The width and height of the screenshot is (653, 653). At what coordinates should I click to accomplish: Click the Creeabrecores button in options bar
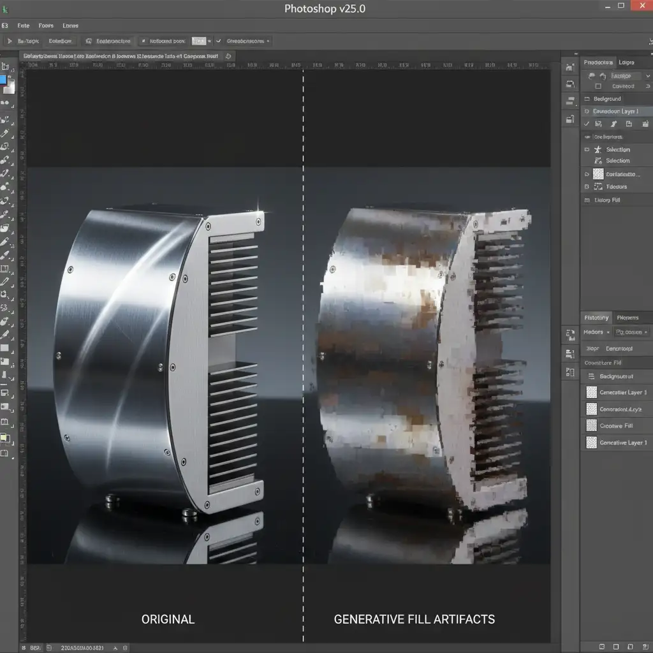click(x=247, y=41)
